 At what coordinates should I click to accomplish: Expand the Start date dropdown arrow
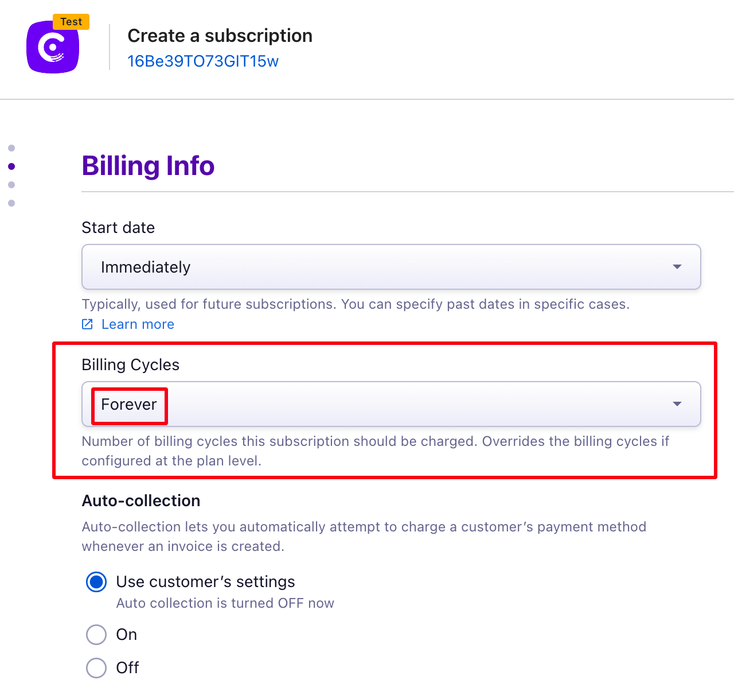tap(677, 267)
